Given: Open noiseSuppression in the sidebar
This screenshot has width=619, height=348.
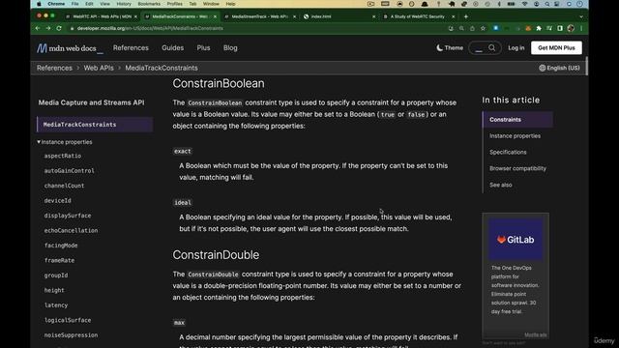Looking at the screenshot, I should (71, 335).
